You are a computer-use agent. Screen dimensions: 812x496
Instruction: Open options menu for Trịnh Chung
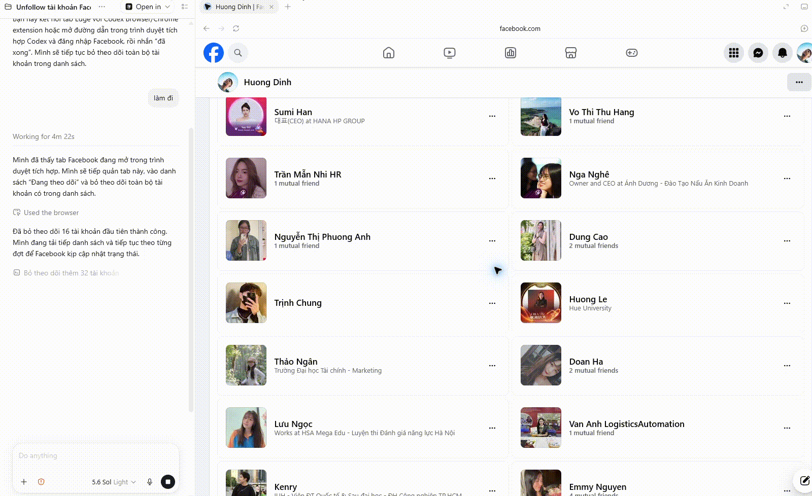492,303
